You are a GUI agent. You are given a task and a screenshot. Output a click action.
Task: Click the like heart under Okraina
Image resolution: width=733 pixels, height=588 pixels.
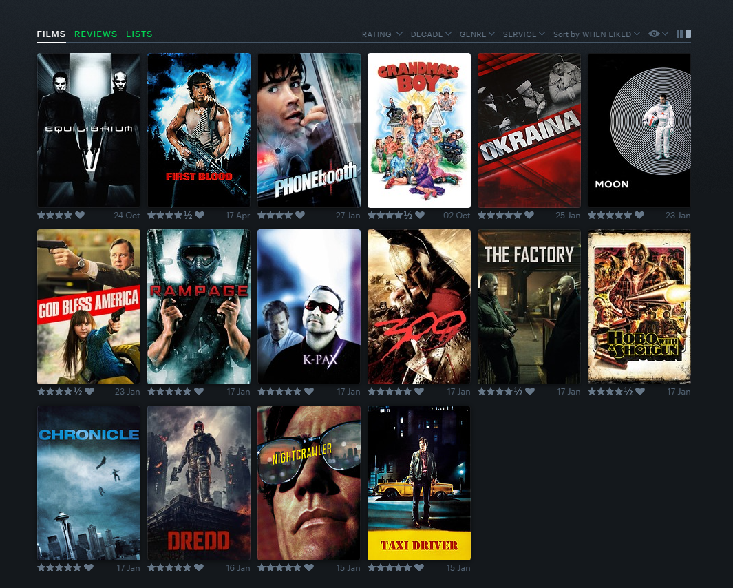click(529, 216)
